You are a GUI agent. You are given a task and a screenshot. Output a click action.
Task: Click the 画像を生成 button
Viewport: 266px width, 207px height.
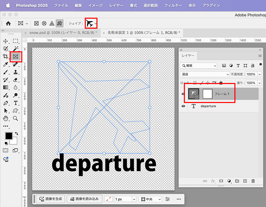point(51,199)
